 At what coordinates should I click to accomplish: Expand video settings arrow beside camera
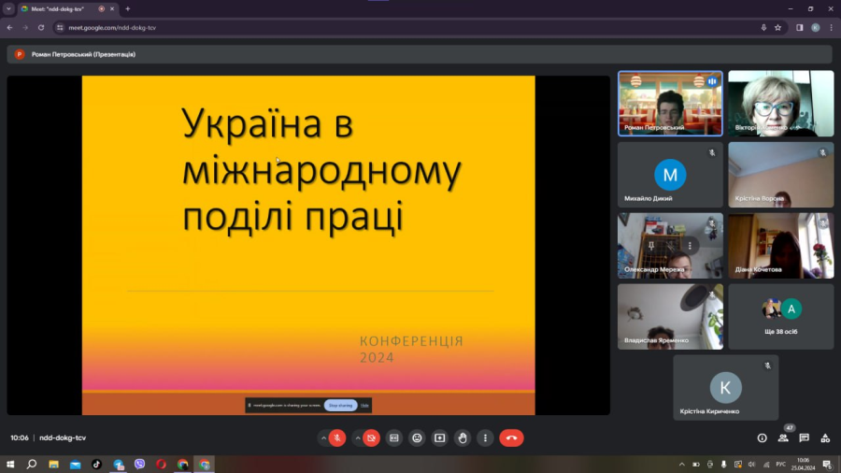[x=357, y=437]
